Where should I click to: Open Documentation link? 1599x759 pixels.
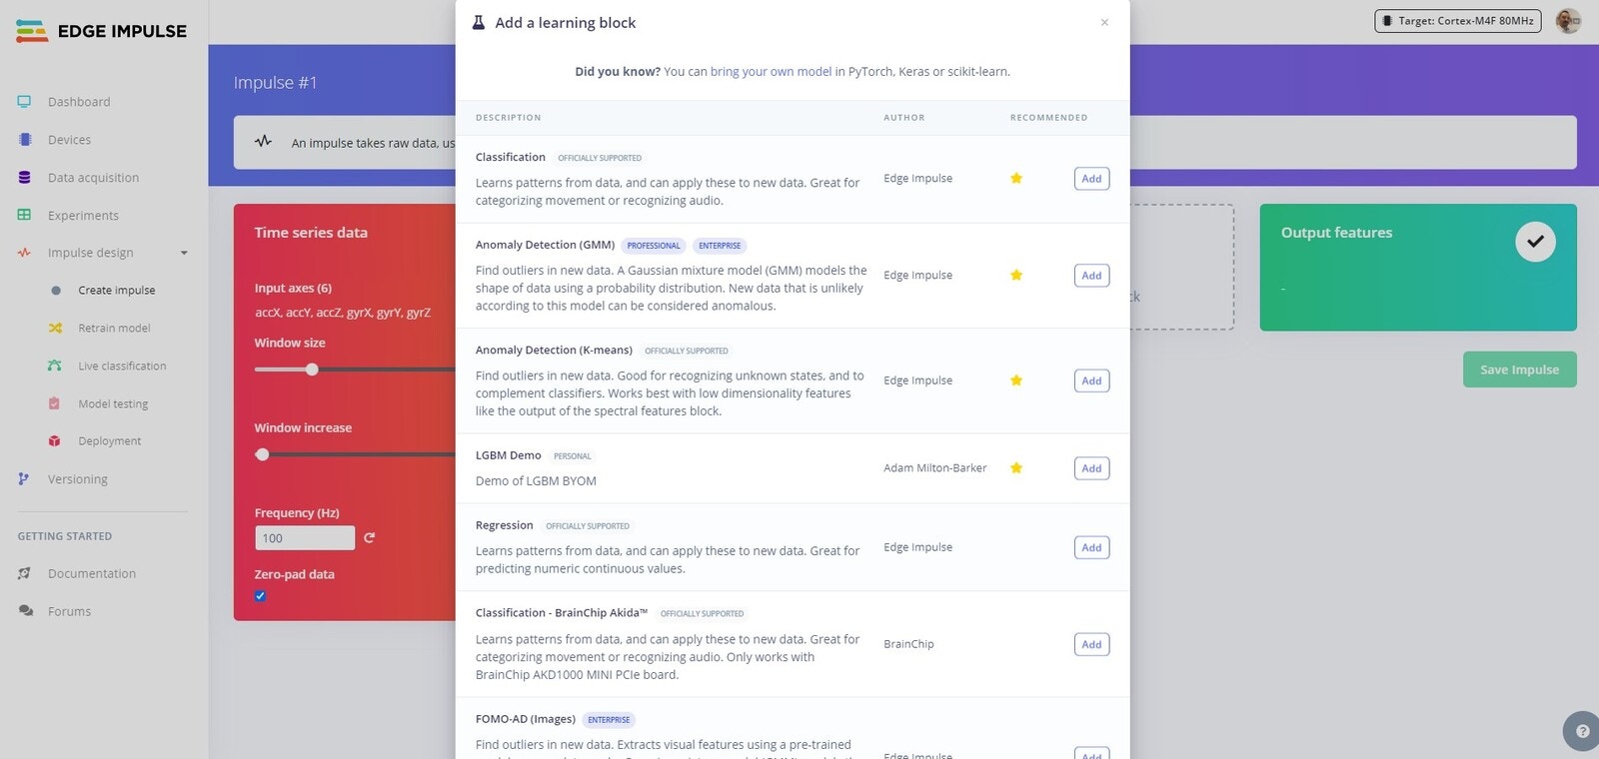[x=92, y=574]
